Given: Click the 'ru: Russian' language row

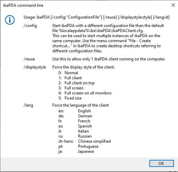Looking at the screenshot, I should pos(75,136).
